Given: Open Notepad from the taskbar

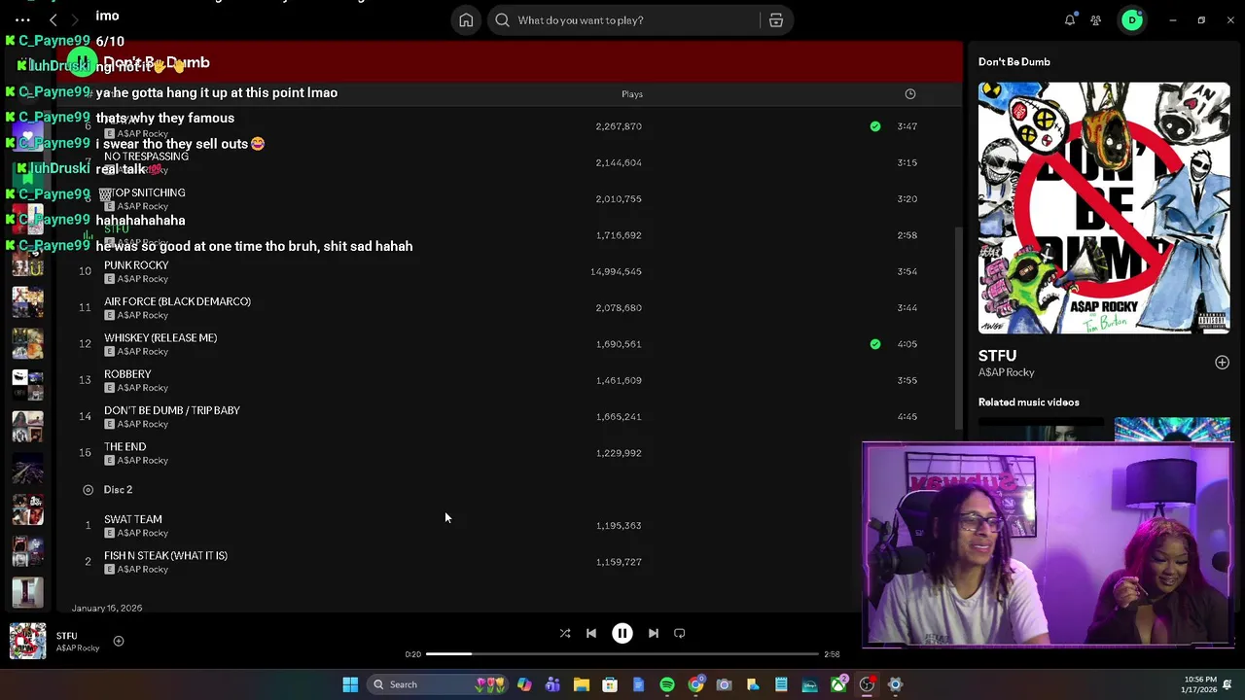Looking at the screenshot, I should tap(781, 684).
